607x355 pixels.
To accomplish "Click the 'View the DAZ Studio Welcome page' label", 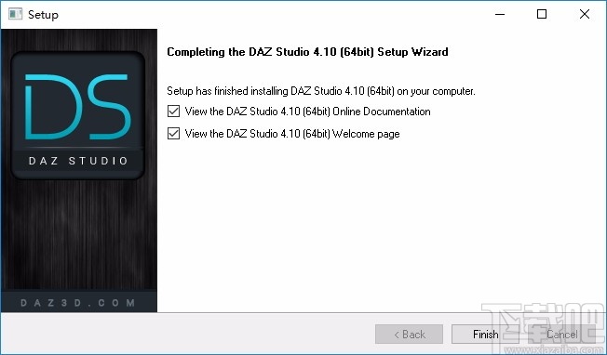I will point(292,134).
